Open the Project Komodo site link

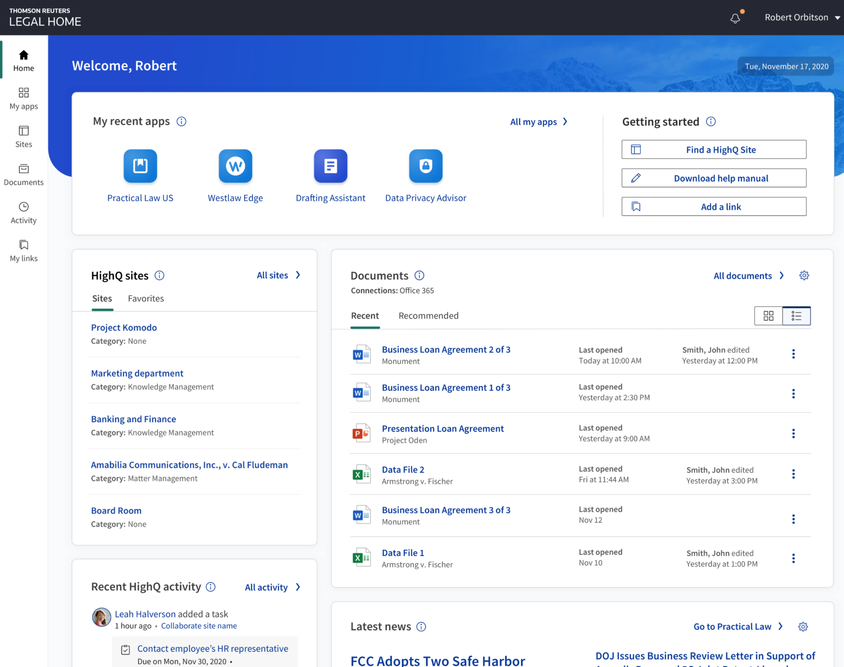click(124, 328)
